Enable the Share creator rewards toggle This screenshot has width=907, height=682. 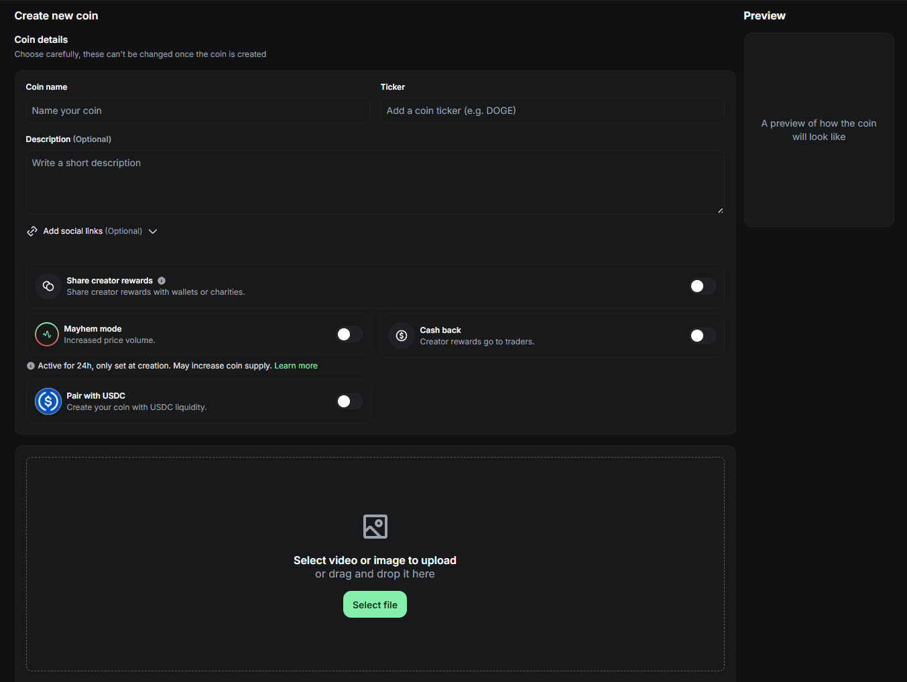703,286
